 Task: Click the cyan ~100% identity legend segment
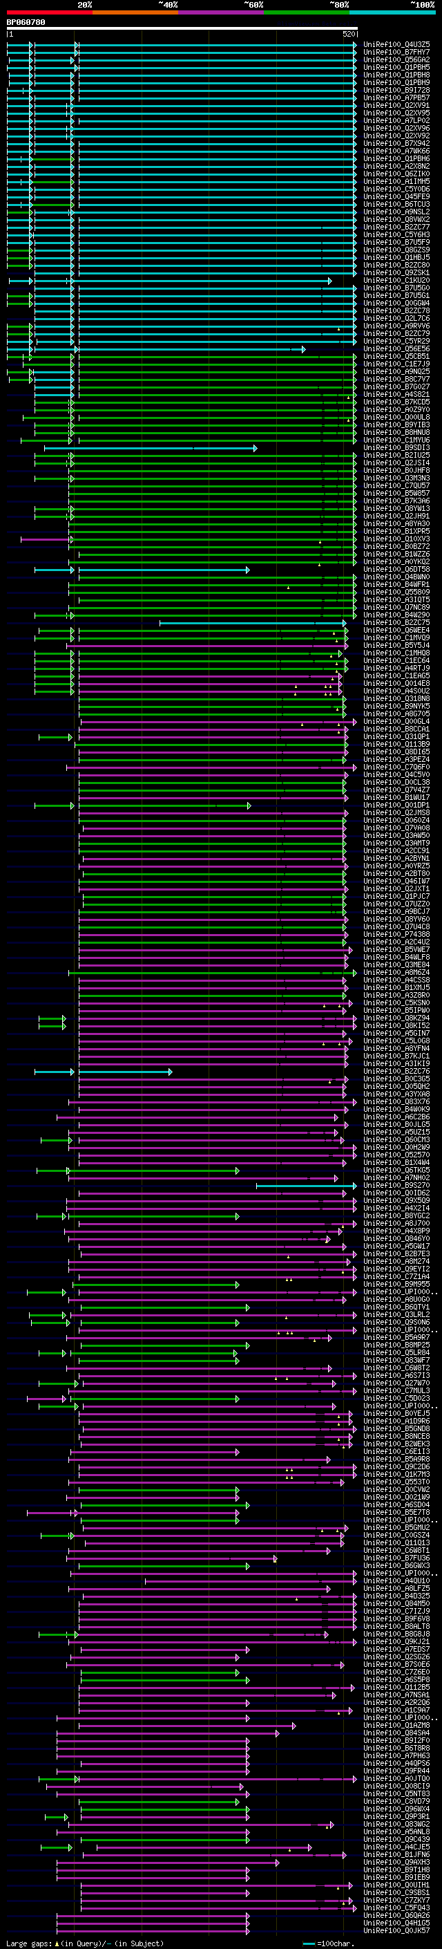click(392, 12)
